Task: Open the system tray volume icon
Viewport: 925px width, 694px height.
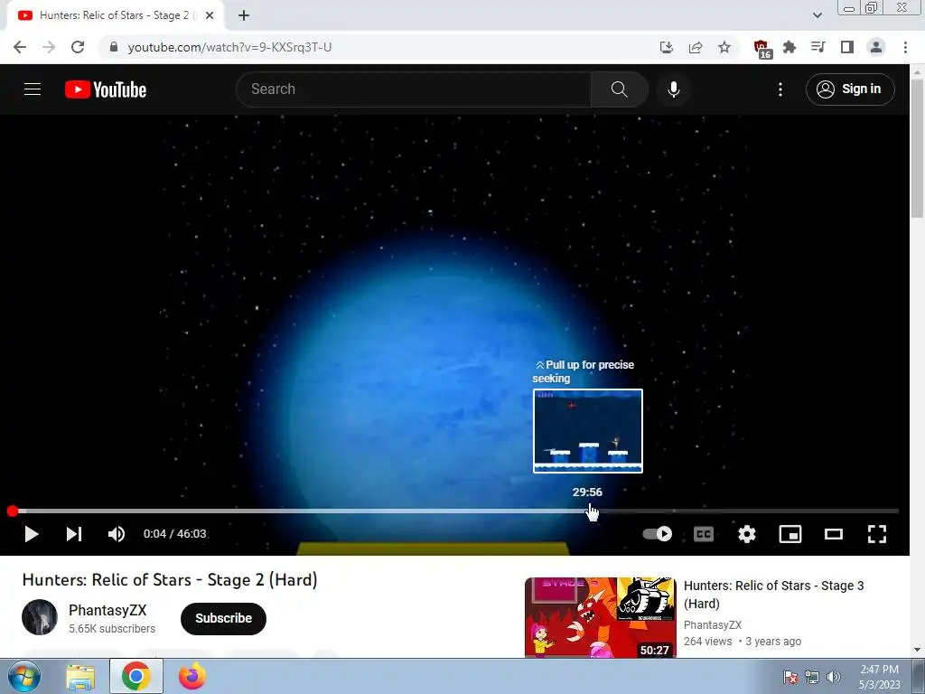Action: (x=834, y=677)
